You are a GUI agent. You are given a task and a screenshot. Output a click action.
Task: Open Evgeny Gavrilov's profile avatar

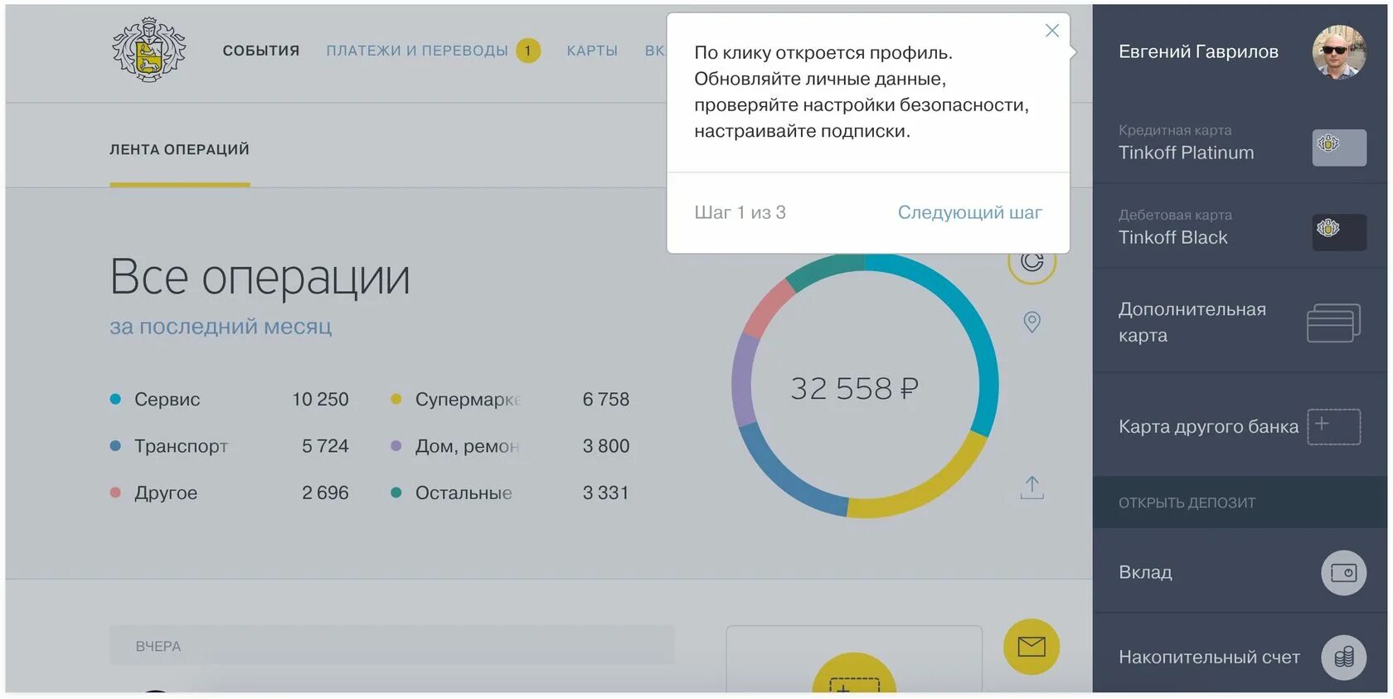tap(1339, 51)
